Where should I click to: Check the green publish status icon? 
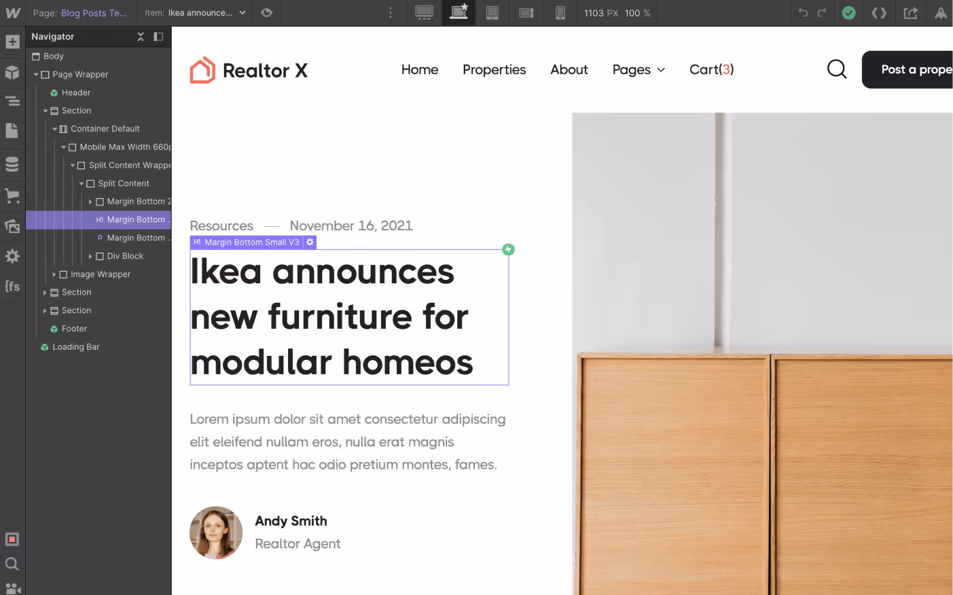848,13
